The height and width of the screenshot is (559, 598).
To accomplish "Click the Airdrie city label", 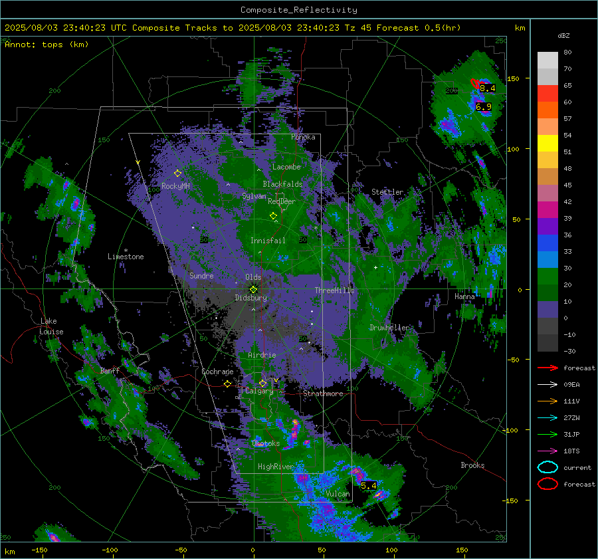I will click(262, 355).
